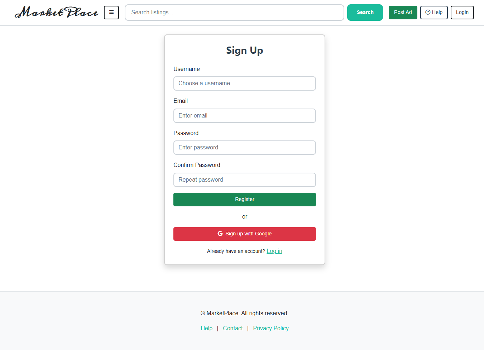This screenshot has width=484, height=350.
Task: Click the Repeat password field
Action: coord(244,180)
